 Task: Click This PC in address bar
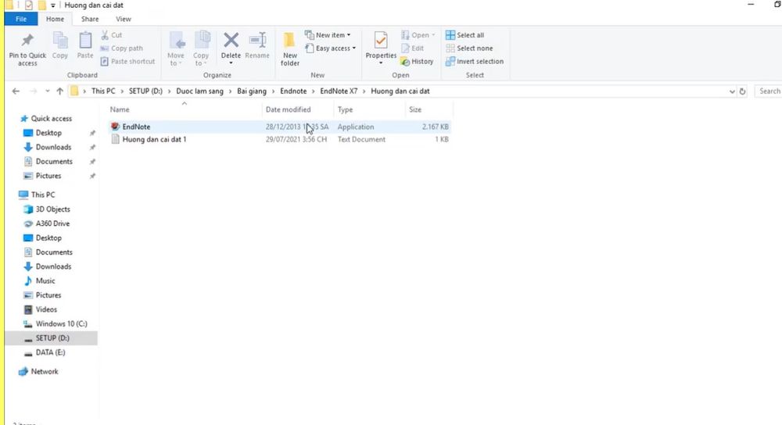(x=103, y=91)
